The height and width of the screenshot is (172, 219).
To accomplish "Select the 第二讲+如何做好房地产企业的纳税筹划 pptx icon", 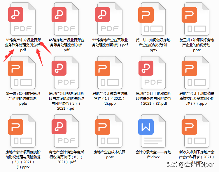I will coord(152,19).
